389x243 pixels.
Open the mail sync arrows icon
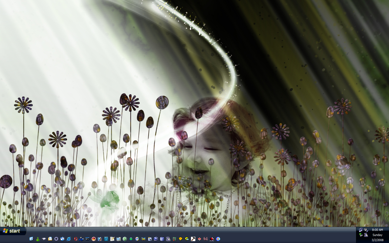pos(62,239)
